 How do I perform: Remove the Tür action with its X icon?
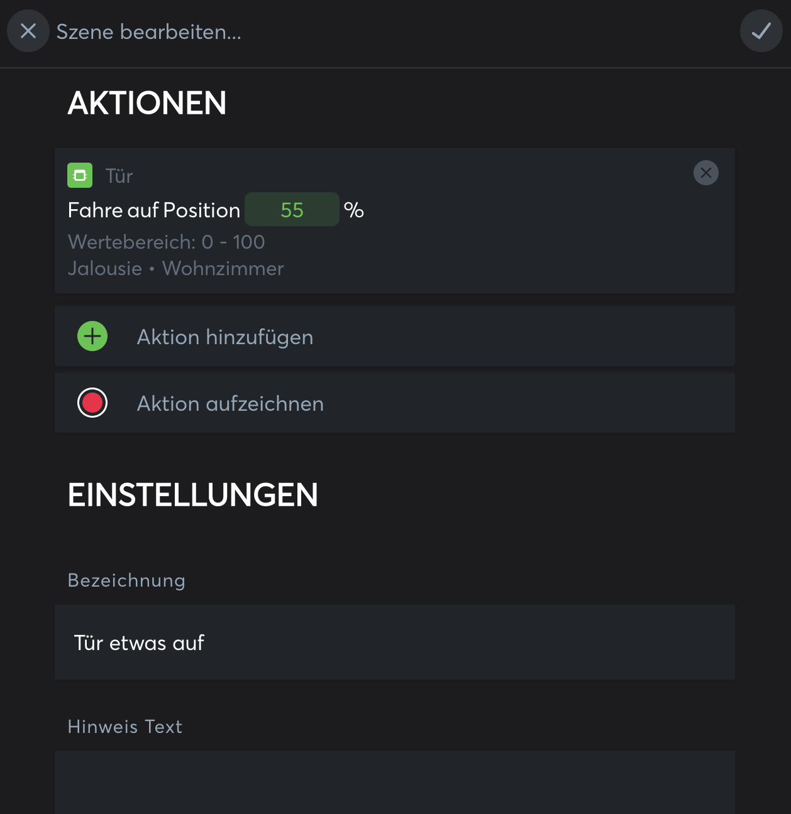pos(705,173)
